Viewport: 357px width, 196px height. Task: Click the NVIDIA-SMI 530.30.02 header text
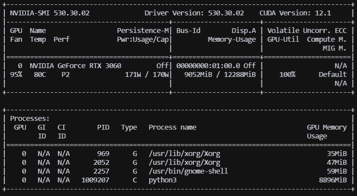[50, 13]
